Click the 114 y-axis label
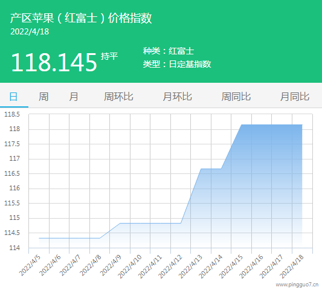This screenshot has height=290, width=322. coord(14,248)
